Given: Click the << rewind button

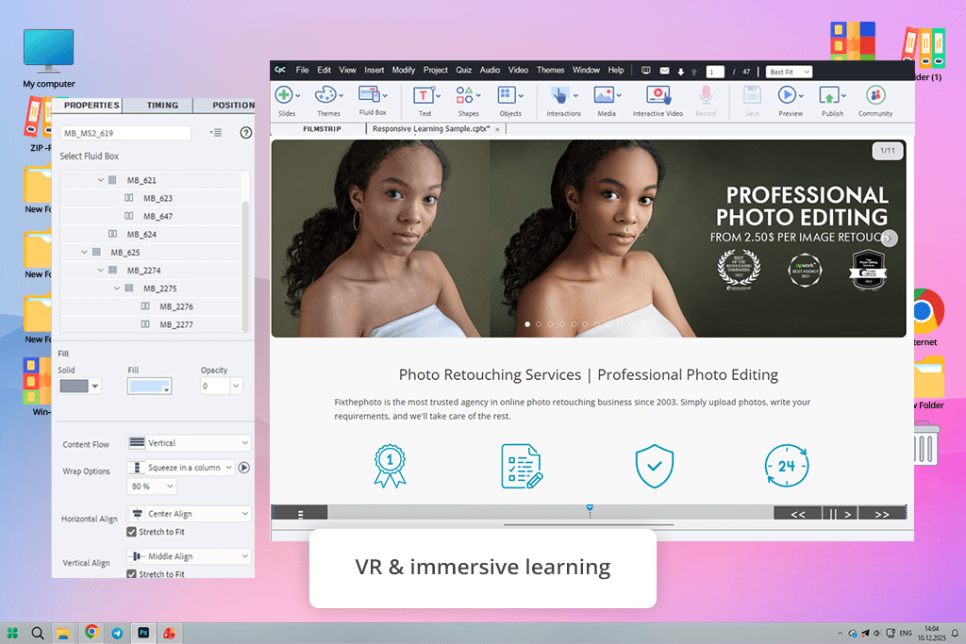Looking at the screenshot, I should [798, 514].
